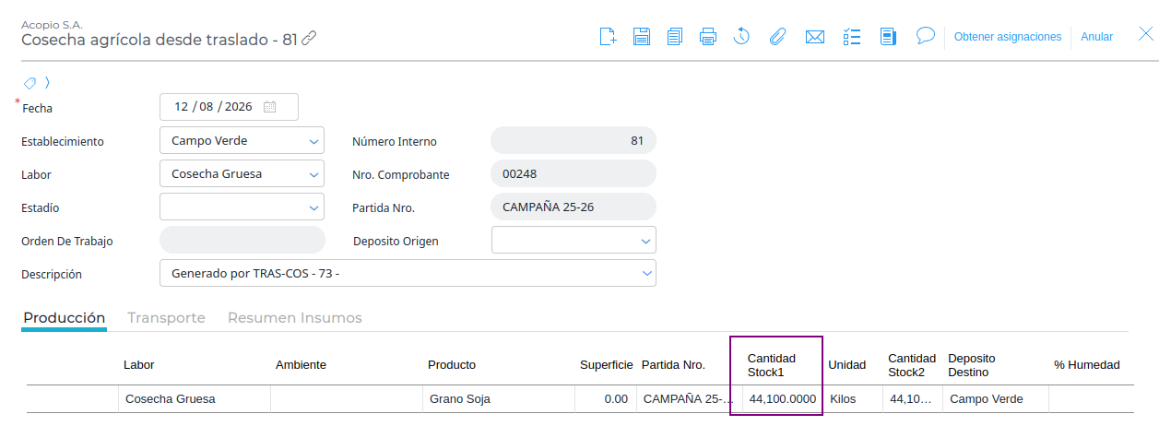The image size is (1159, 426).
Task: Click the empty % Humedad cell
Action: [x=1092, y=399]
